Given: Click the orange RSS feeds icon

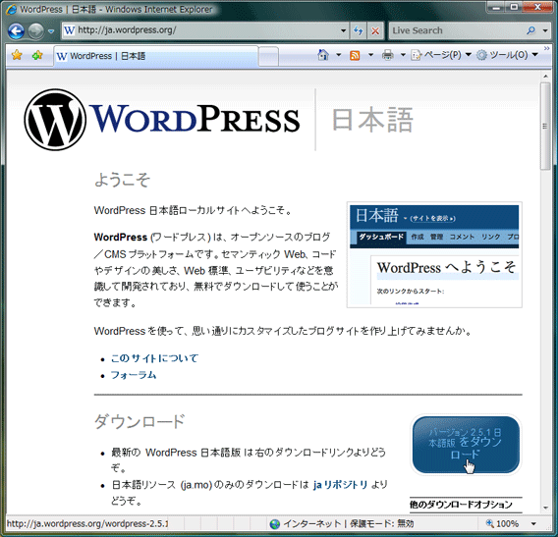Looking at the screenshot, I should tap(355, 55).
